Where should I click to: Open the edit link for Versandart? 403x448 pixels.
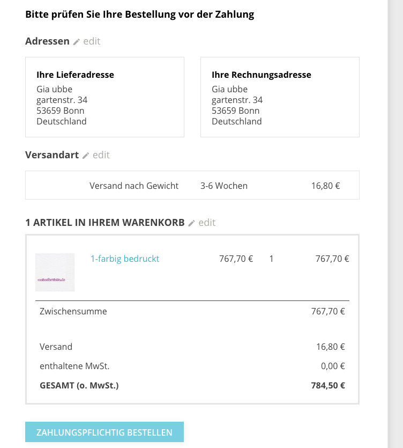click(101, 155)
